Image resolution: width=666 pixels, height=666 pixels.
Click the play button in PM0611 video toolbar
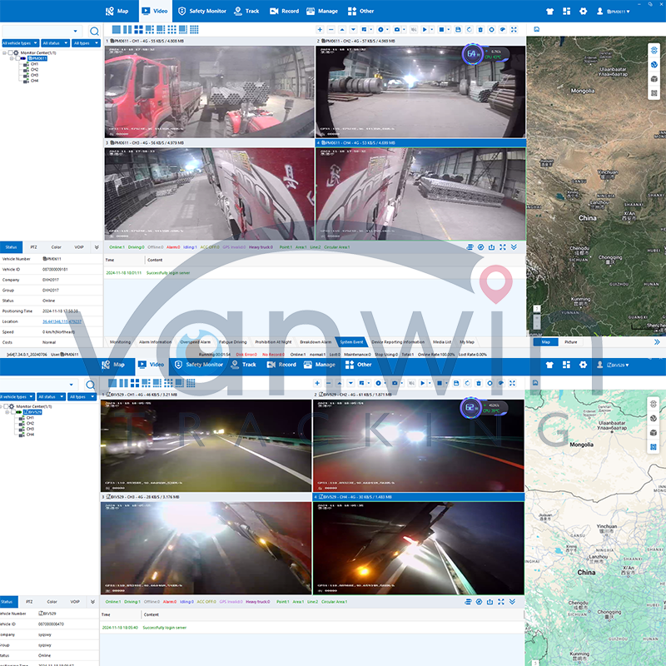pyautogui.click(x=425, y=29)
